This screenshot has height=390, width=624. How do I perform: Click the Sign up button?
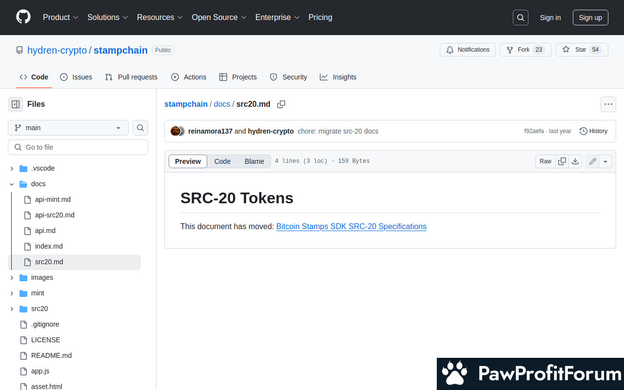(x=590, y=18)
